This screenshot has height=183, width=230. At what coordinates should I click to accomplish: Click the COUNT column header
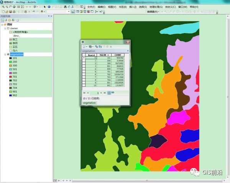click(x=118, y=55)
